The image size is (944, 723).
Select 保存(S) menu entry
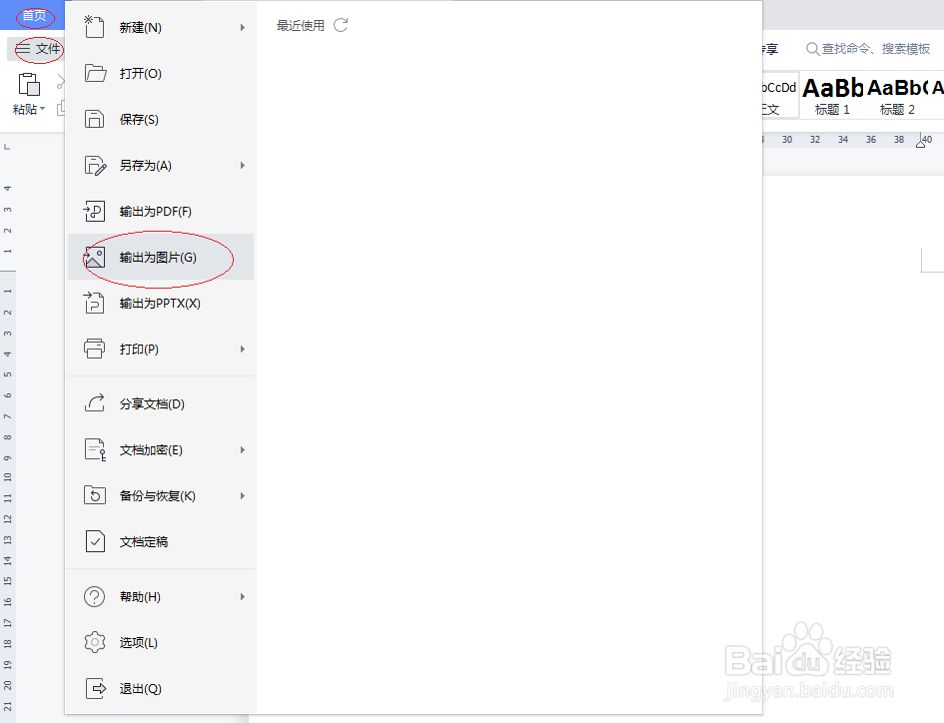[161, 119]
